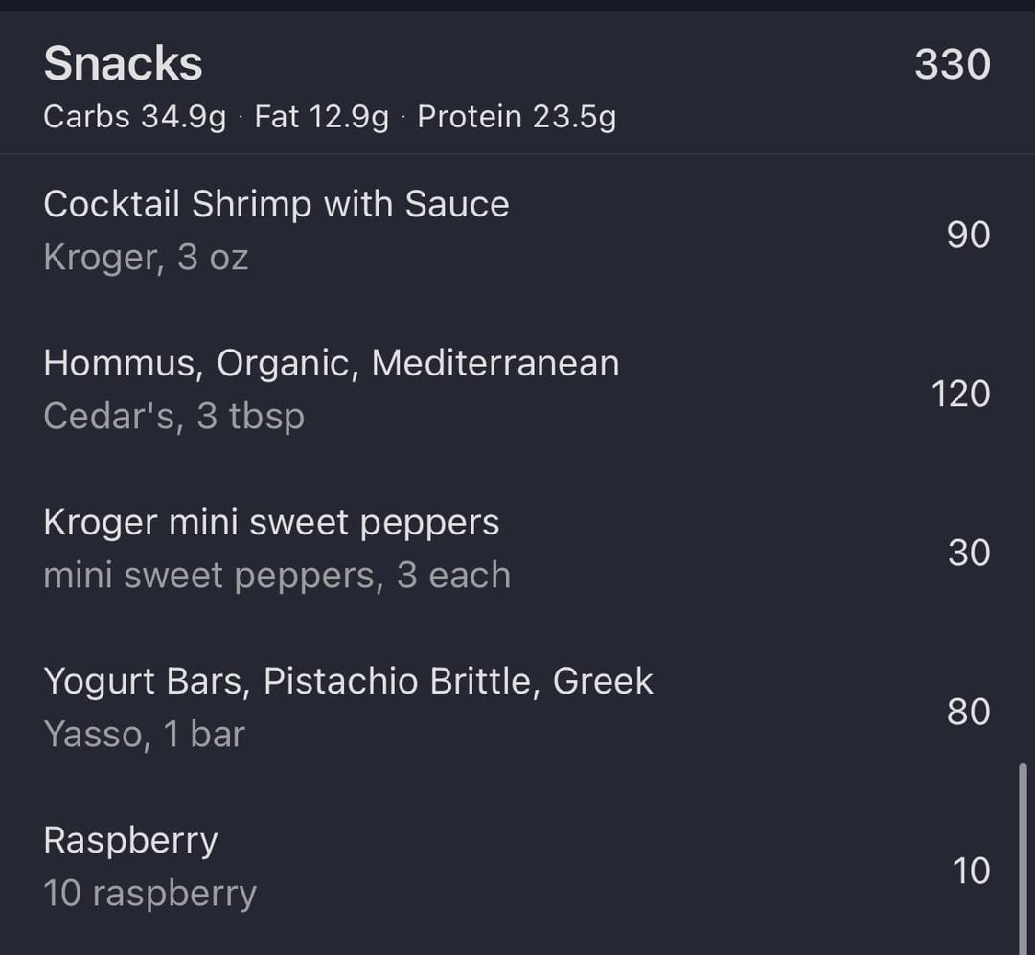This screenshot has height=955, width=1035.
Task: Click the 10 raspberry serving text
Action: [x=150, y=894]
